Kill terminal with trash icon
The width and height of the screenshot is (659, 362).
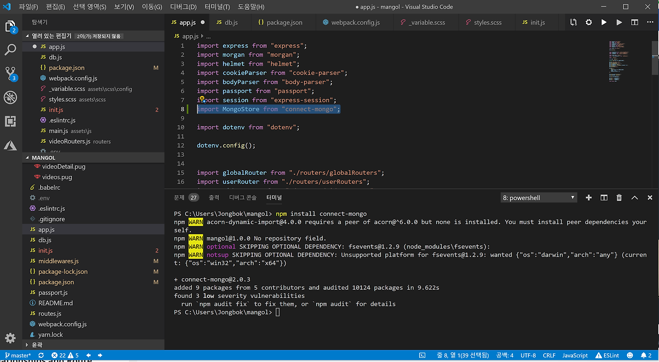click(619, 197)
